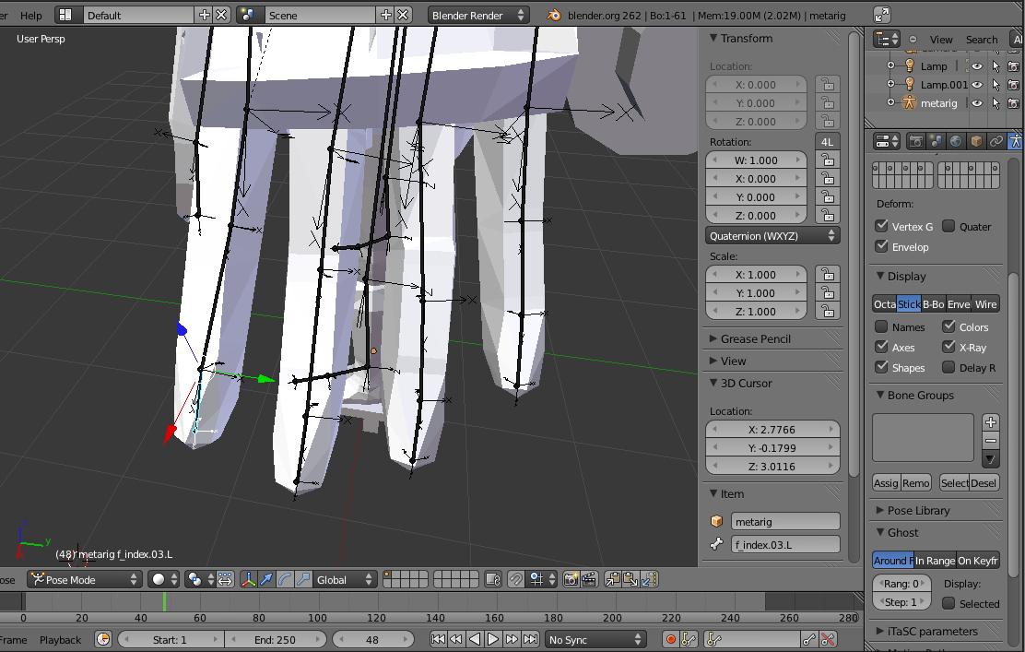Uncheck the Shapes display checkbox
This screenshot has height=652, width=1025.
tap(881, 367)
